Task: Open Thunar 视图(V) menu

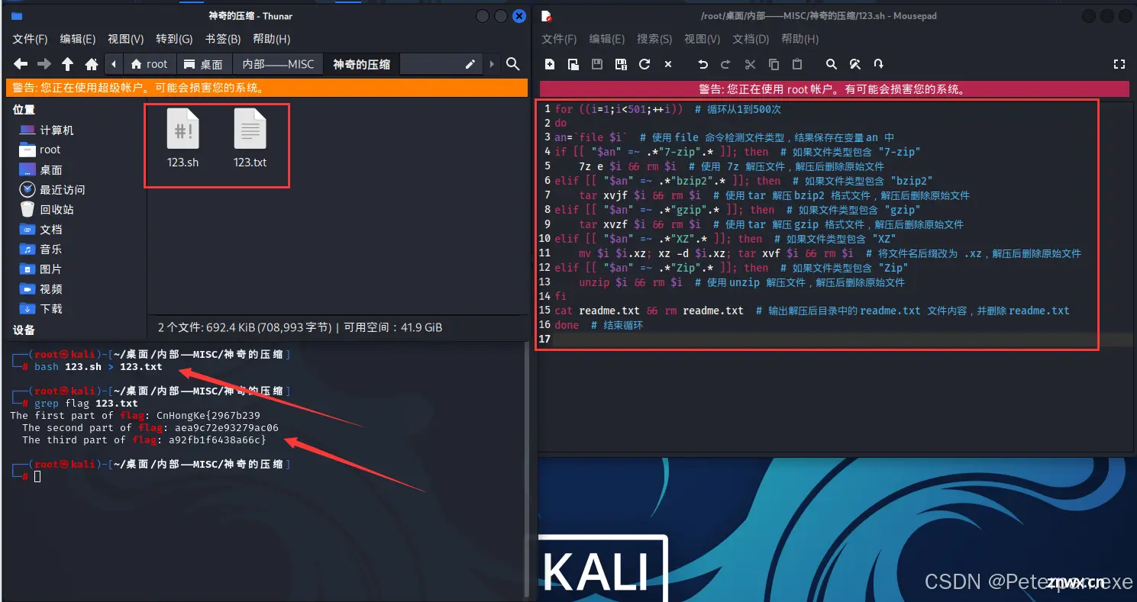Action: pyautogui.click(x=125, y=39)
